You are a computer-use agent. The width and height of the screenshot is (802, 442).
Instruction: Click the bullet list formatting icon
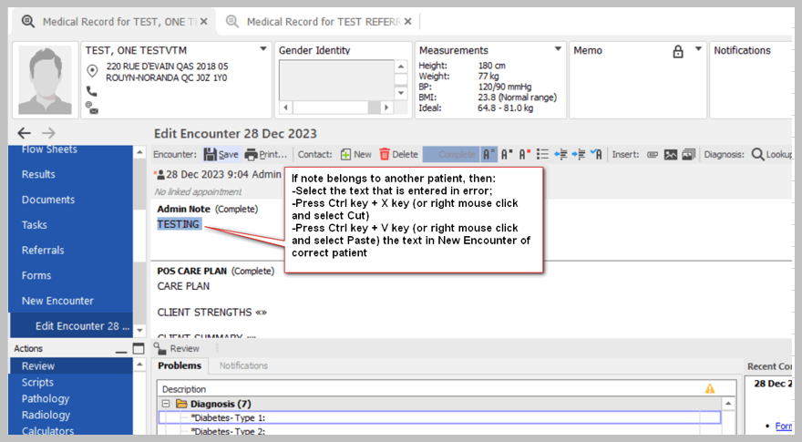point(543,155)
